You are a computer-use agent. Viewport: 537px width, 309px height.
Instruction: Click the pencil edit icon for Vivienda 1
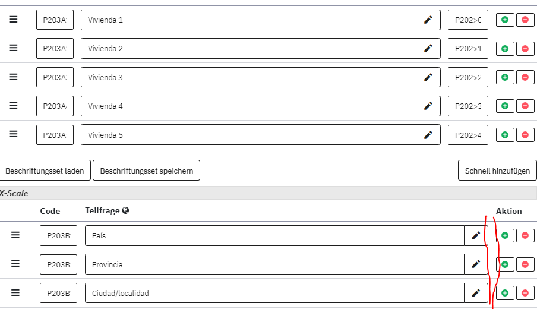coord(428,20)
